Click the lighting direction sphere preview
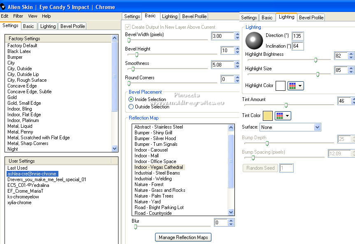Image resolution: width=355 pixels, height=244 pixels. (254, 41)
